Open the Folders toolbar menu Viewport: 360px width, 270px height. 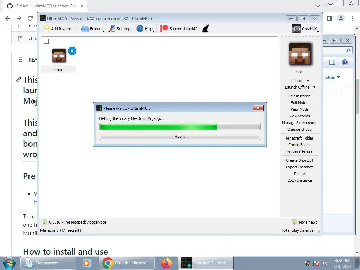92,29
